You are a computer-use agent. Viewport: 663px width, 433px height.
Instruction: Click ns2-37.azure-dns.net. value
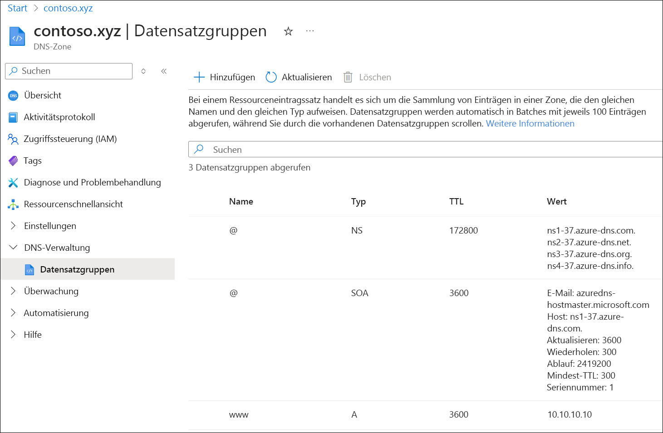[x=589, y=243]
